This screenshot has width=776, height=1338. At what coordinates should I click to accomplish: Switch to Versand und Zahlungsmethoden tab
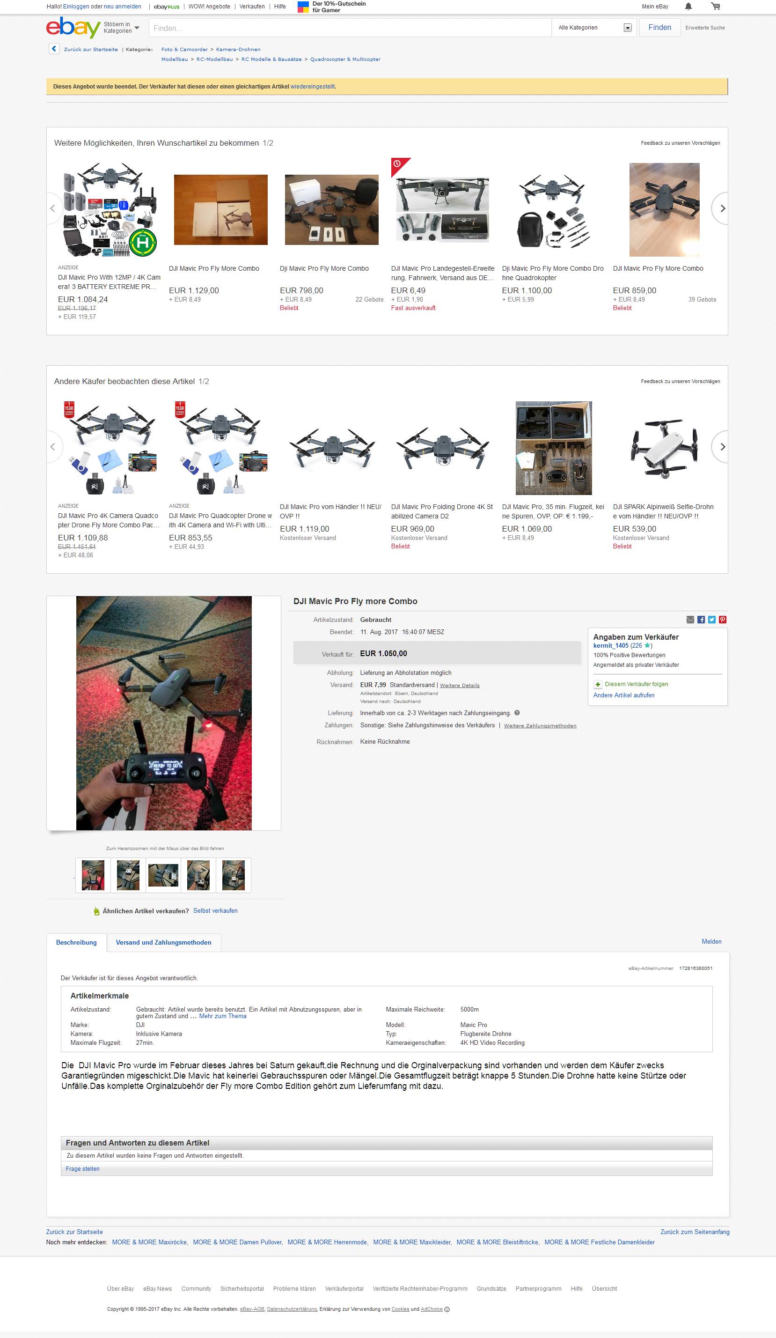pyautogui.click(x=163, y=942)
